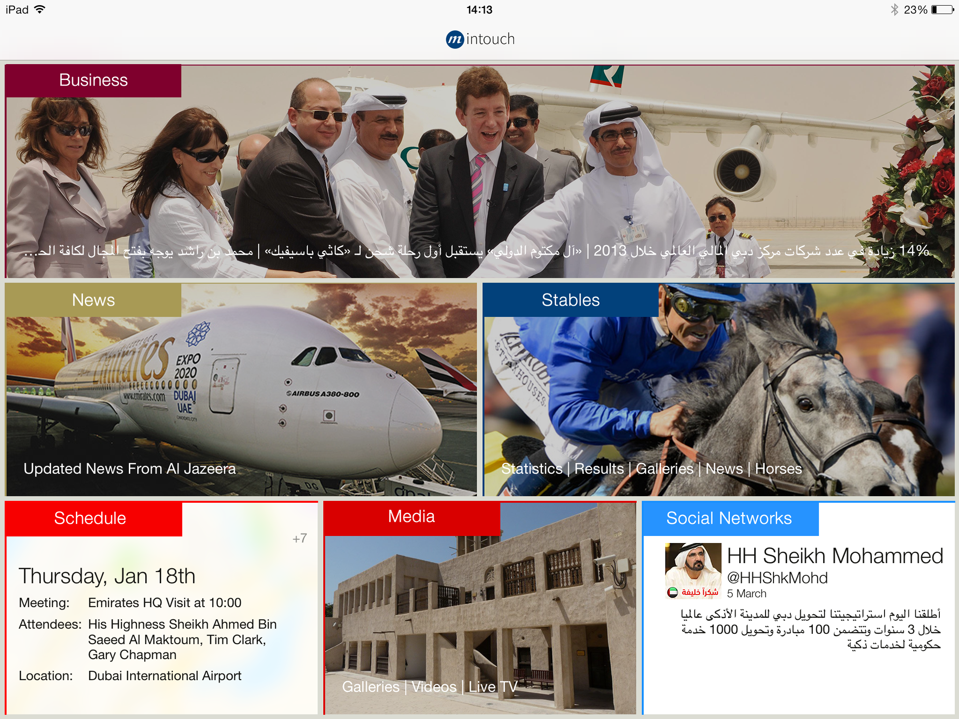The width and height of the screenshot is (959, 719).
Task: Open Stables Results link
Action: tap(599, 469)
